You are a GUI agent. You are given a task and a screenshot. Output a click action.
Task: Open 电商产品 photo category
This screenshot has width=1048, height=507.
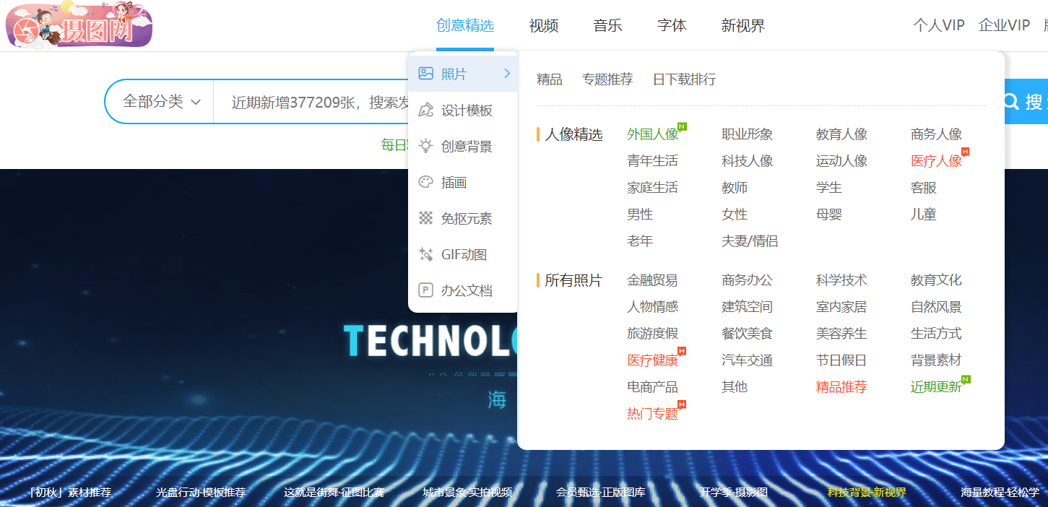(653, 387)
